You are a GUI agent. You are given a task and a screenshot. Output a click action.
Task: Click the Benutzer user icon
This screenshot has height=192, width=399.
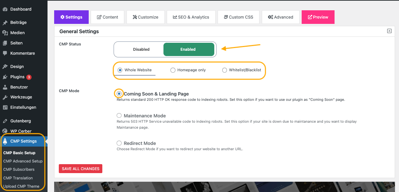[x=5, y=87]
